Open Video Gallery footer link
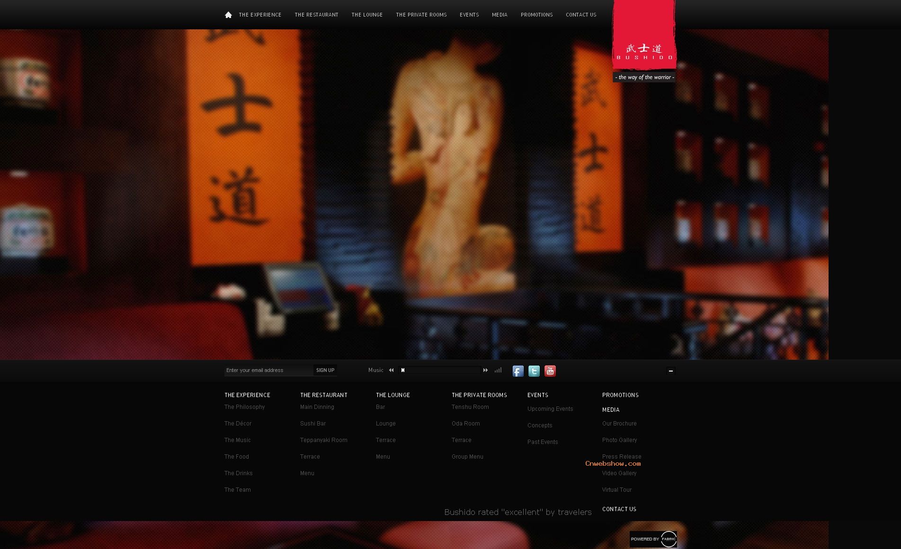The image size is (901, 549). tap(619, 473)
